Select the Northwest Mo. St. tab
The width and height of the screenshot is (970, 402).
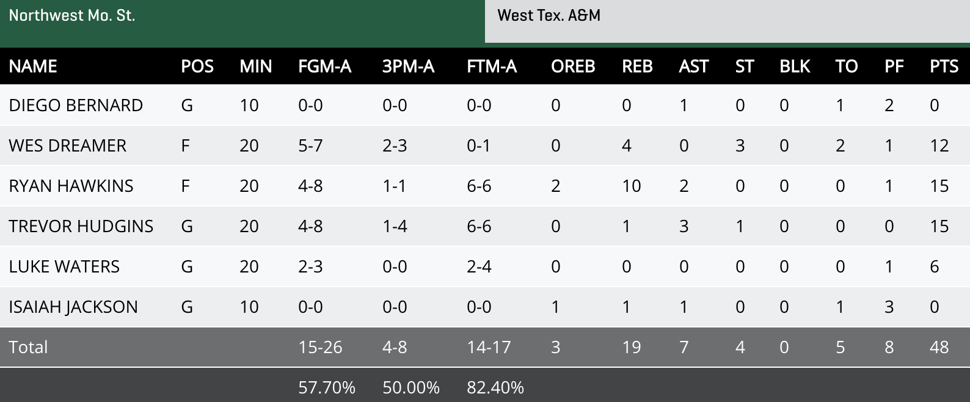coord(73,15)
